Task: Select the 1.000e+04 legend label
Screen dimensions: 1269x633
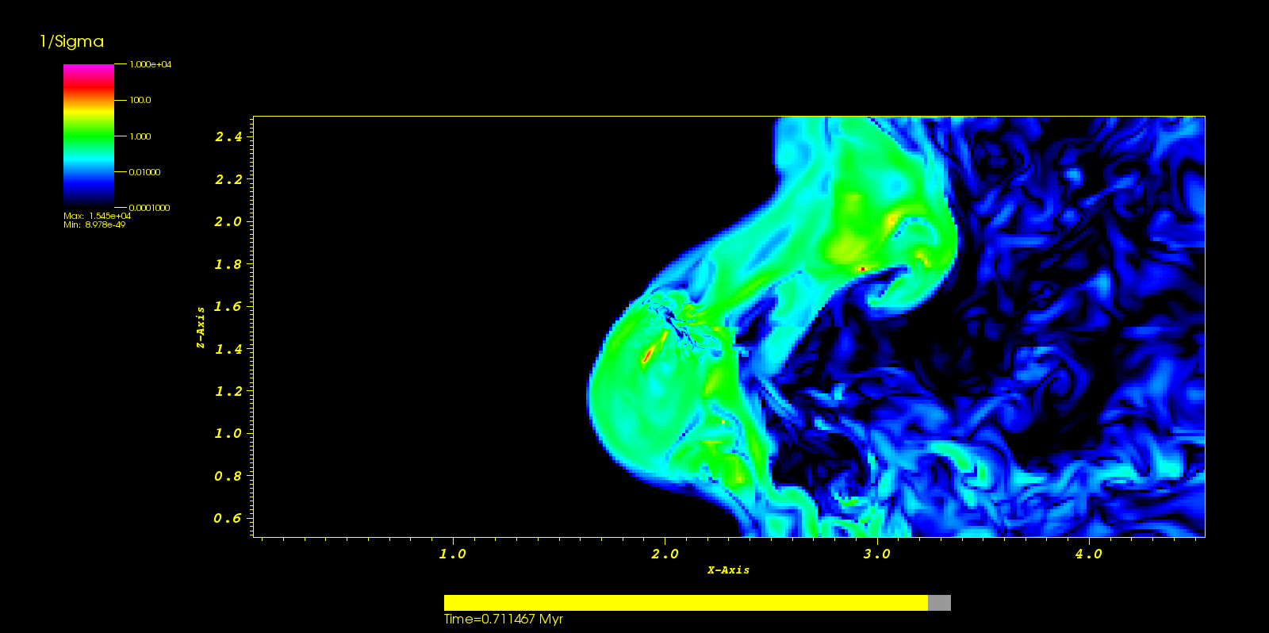Action: [151, 64]
